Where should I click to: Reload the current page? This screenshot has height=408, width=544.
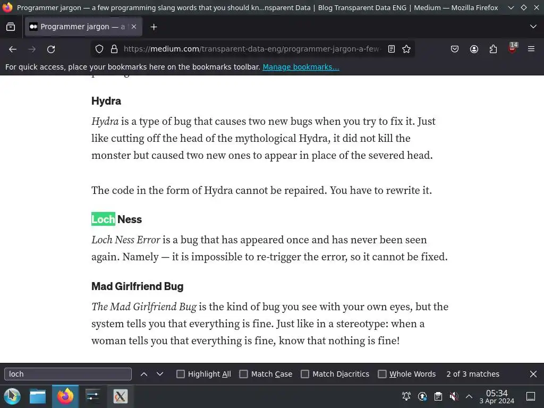(x=51, y=49)
